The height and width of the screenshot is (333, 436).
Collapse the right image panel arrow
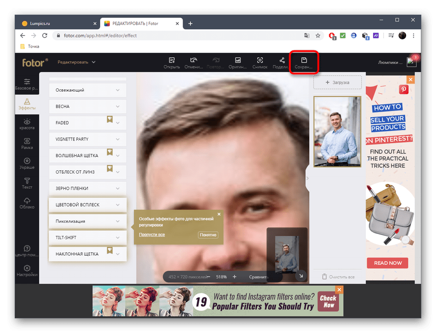point(307,178)
